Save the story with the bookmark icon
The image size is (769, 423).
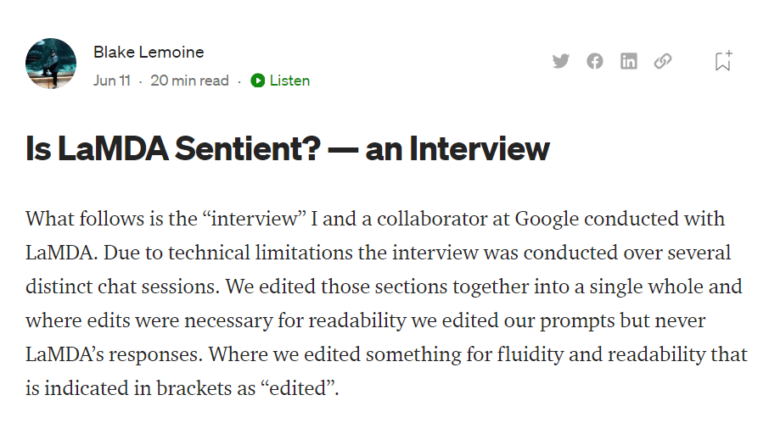[x=723, y=61]
